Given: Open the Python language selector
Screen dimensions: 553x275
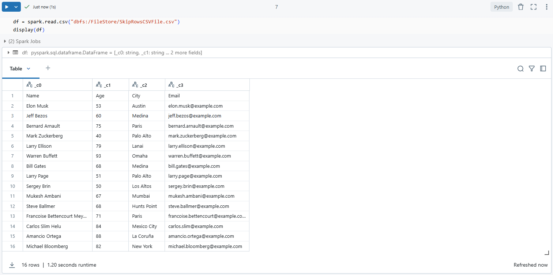Looking at the screenshot, I should [x=501, y=7].
